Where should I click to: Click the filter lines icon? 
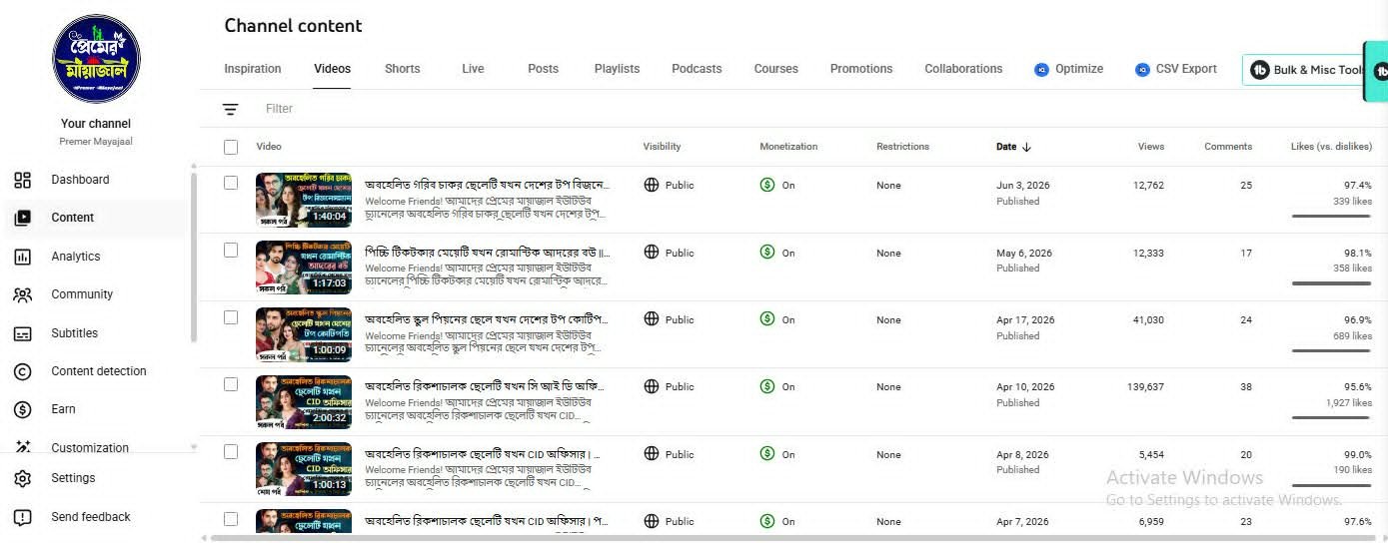click(x=231, y=109)
